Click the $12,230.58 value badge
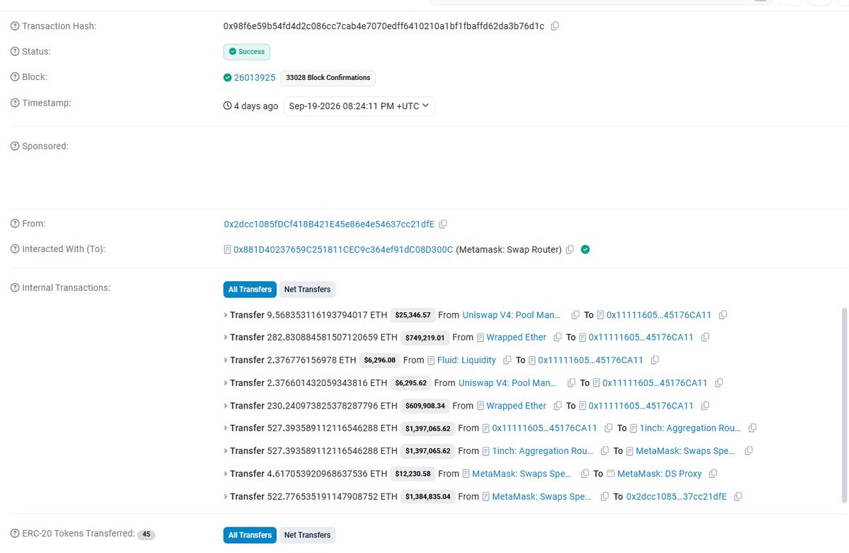 [x=412, y=474]
